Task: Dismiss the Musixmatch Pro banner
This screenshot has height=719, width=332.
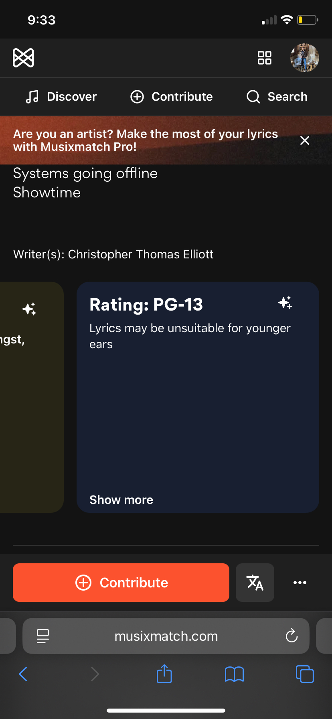Action: 305,140
